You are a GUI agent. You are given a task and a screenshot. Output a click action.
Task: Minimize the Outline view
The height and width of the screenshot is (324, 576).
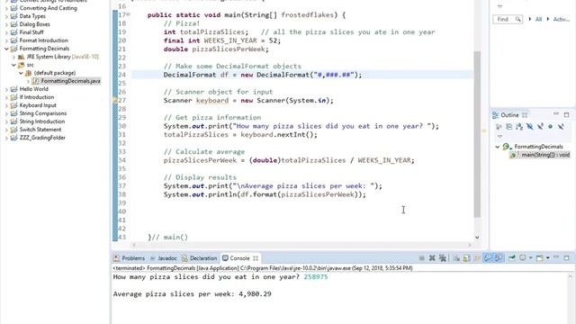pos(556,114)
